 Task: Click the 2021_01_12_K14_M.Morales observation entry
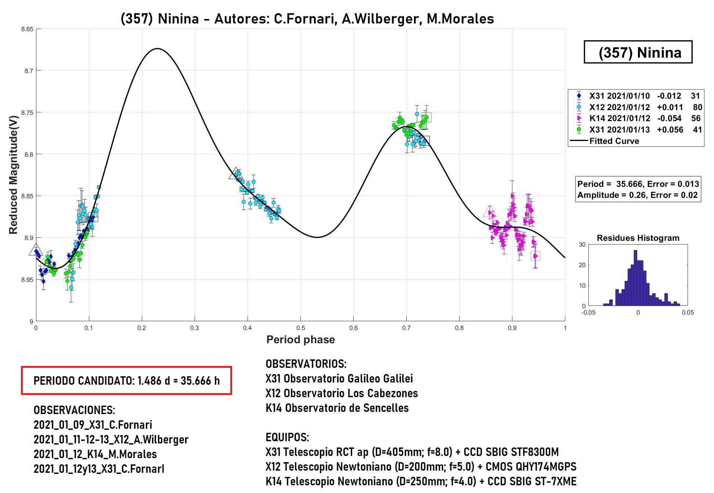[95, 454]
